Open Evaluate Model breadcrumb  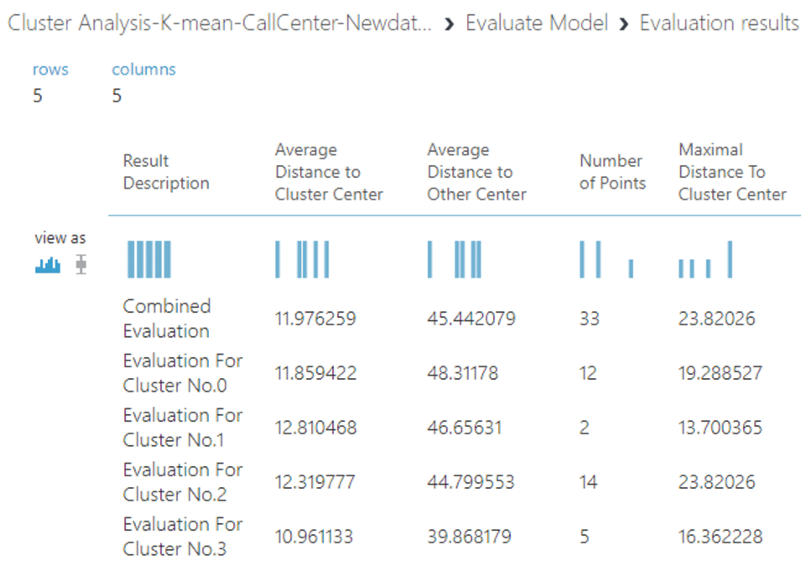coord(537,23)
